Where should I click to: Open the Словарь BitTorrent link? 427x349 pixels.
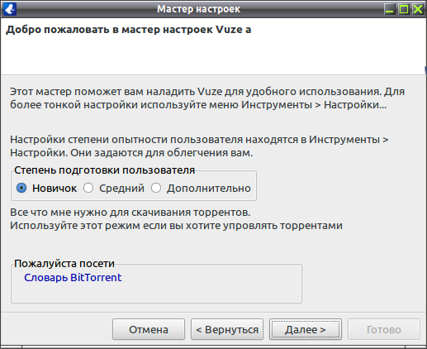point(73,278)
